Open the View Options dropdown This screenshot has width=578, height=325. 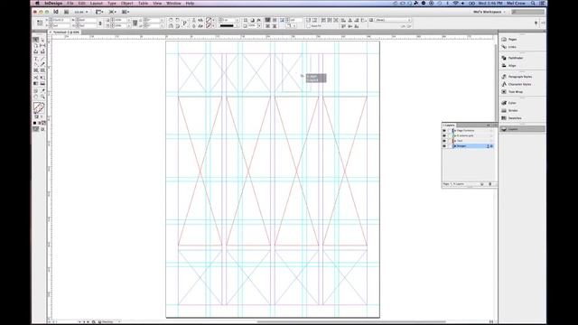point(99,12)
